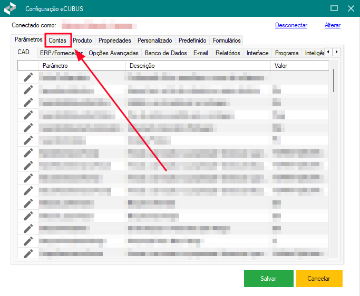Switch to the Opções Avançadas sub-tab
Screen dimensions: 360x296
(x=113, y=53)
